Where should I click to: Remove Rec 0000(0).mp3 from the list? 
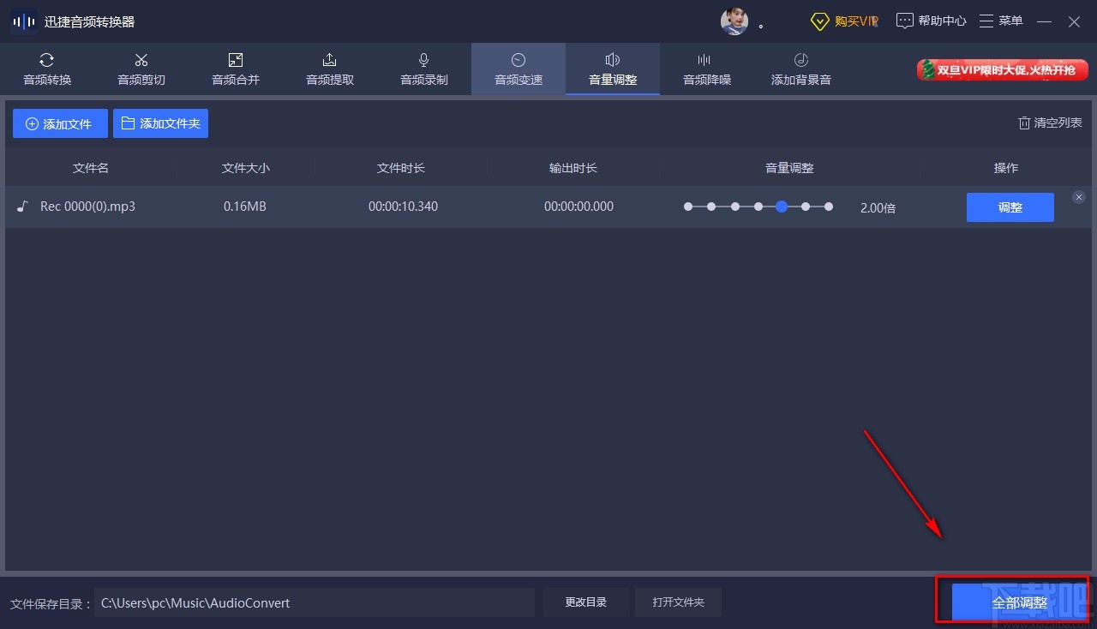(1078, 196)
